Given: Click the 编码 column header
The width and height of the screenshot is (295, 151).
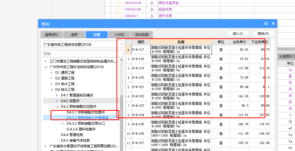Looking at the screenshot, I should [141, 42].
